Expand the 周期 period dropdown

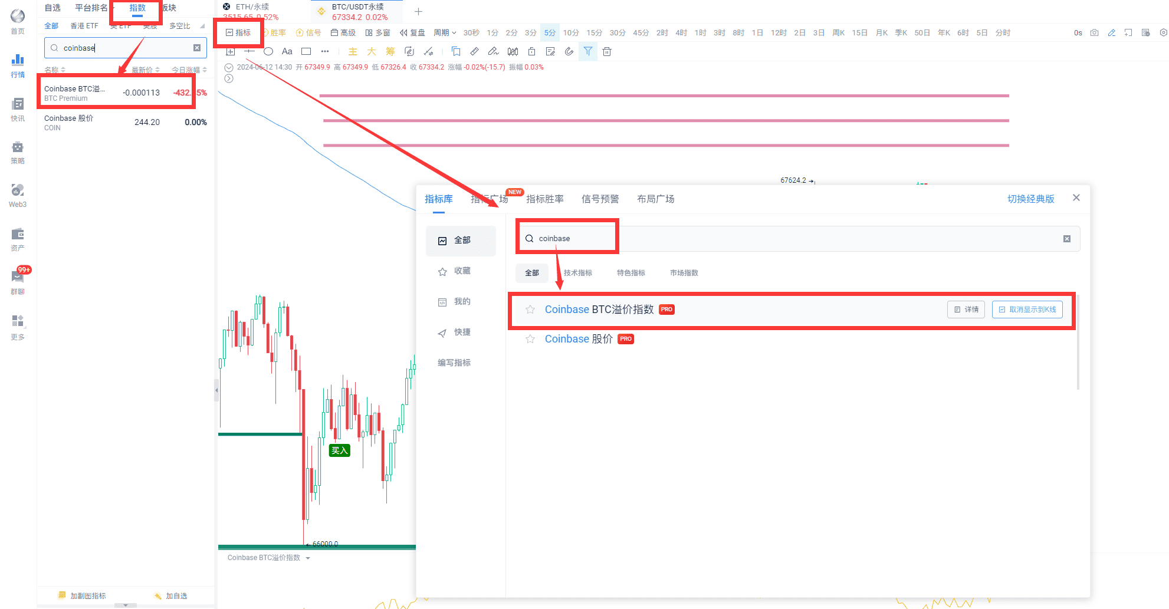click(445, 32)
